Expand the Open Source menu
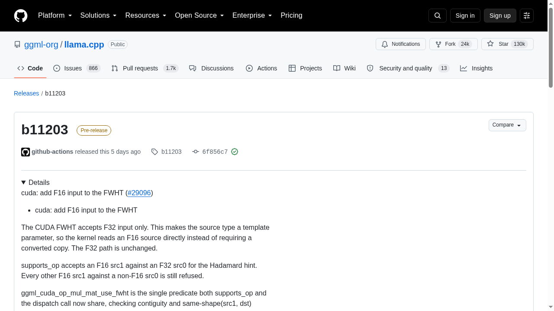Viewport: 554px width, 311px height. 199,16
